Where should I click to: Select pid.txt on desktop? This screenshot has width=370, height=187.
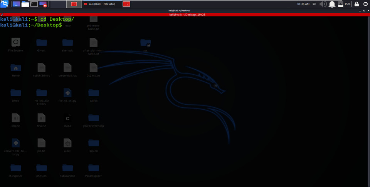[x=42, y=145]
